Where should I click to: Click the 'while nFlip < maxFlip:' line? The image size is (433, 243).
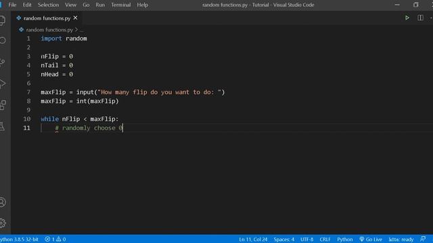tap(80, 119)
